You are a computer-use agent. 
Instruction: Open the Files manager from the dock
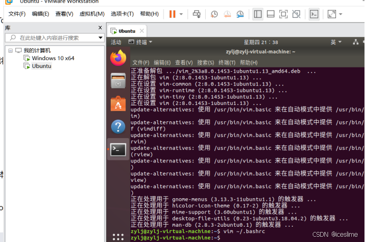[118, 81]
